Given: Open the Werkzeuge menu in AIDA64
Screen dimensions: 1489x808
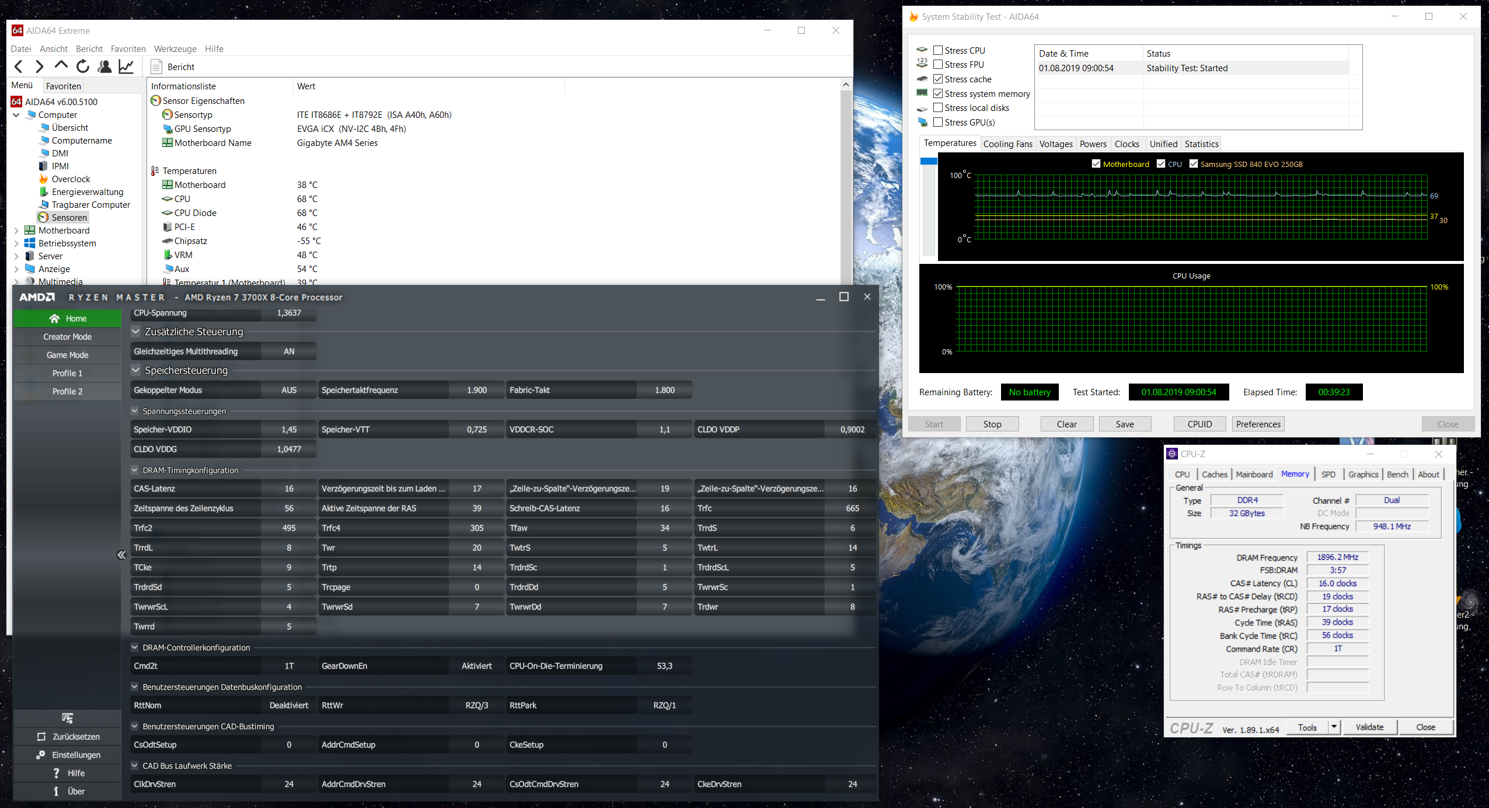Looking at the screenshot, I should pos(175,49).
